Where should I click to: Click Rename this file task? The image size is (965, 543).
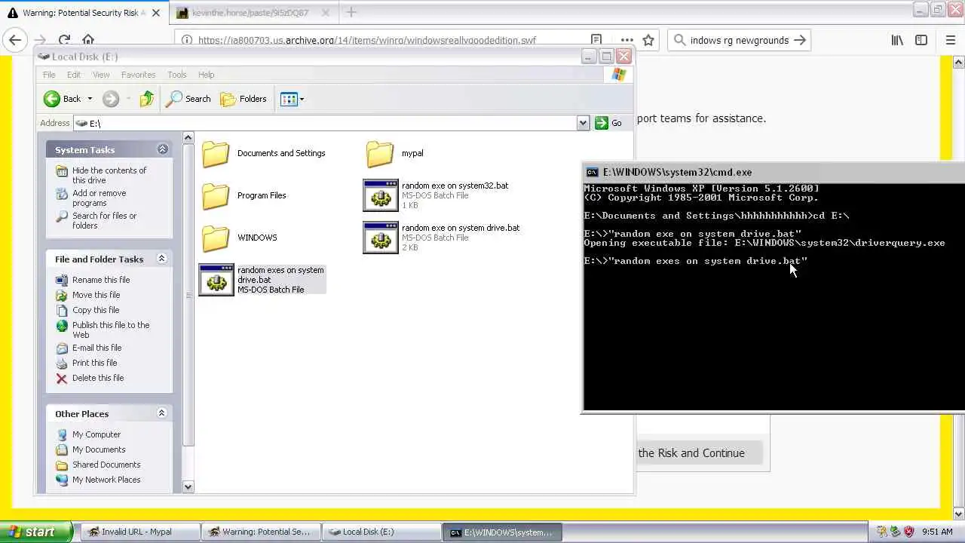click(x=101, y=280)
